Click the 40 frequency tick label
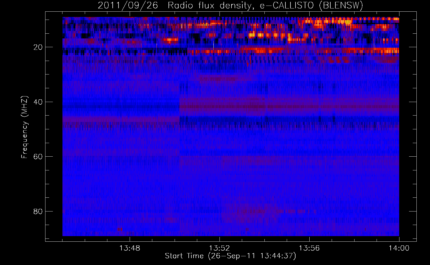Screen dimensions: 430x265 pos(38,102)
